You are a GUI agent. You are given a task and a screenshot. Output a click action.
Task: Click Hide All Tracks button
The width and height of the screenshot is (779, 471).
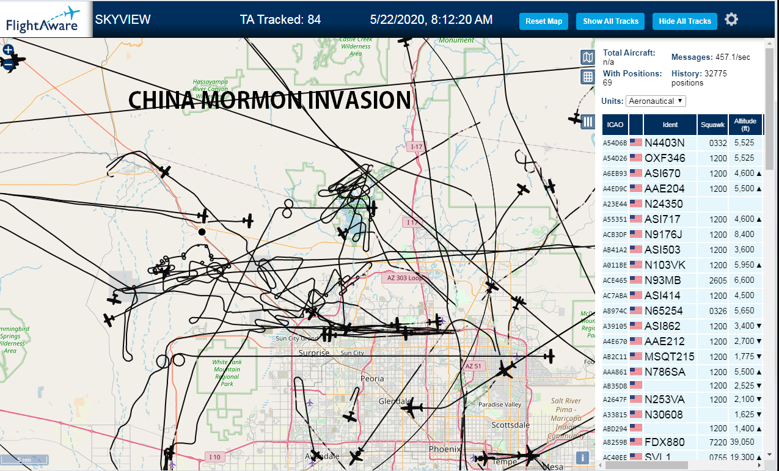click(685, 21)
